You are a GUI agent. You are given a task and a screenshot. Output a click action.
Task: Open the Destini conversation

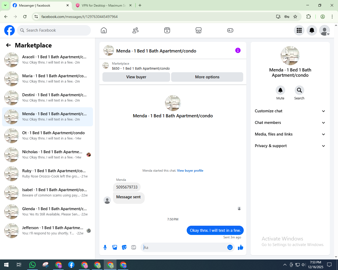(x=48, y=98)
